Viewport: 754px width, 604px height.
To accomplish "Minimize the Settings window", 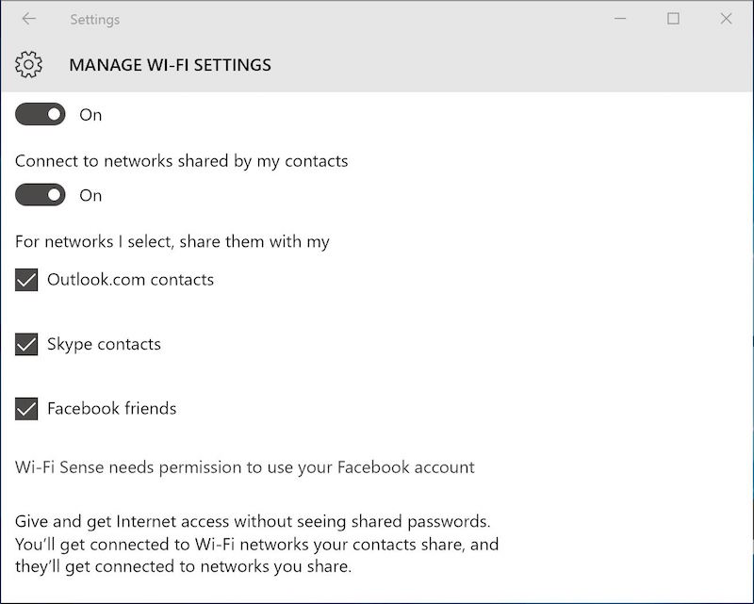I will point(620,19).
